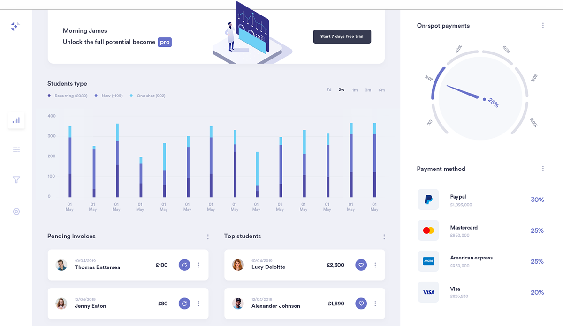Expand Pending invoices three-dot menu
The height and width of the screenshot is (326, 563).
click(208, 237)
